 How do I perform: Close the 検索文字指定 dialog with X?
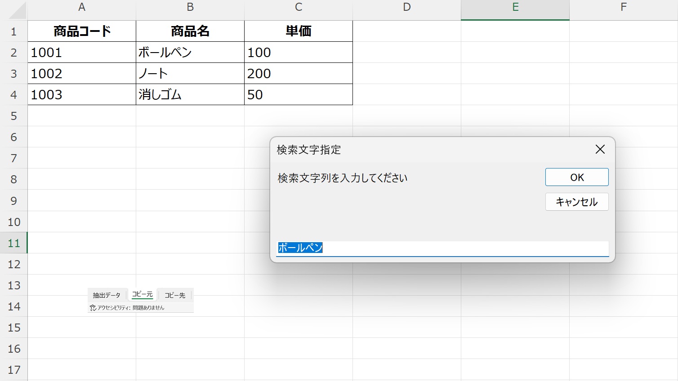(600, 149)
